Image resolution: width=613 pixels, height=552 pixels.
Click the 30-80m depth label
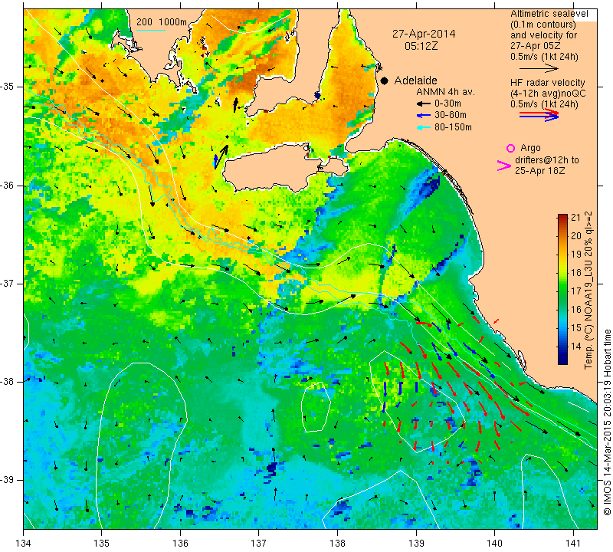tap(451, 116)
